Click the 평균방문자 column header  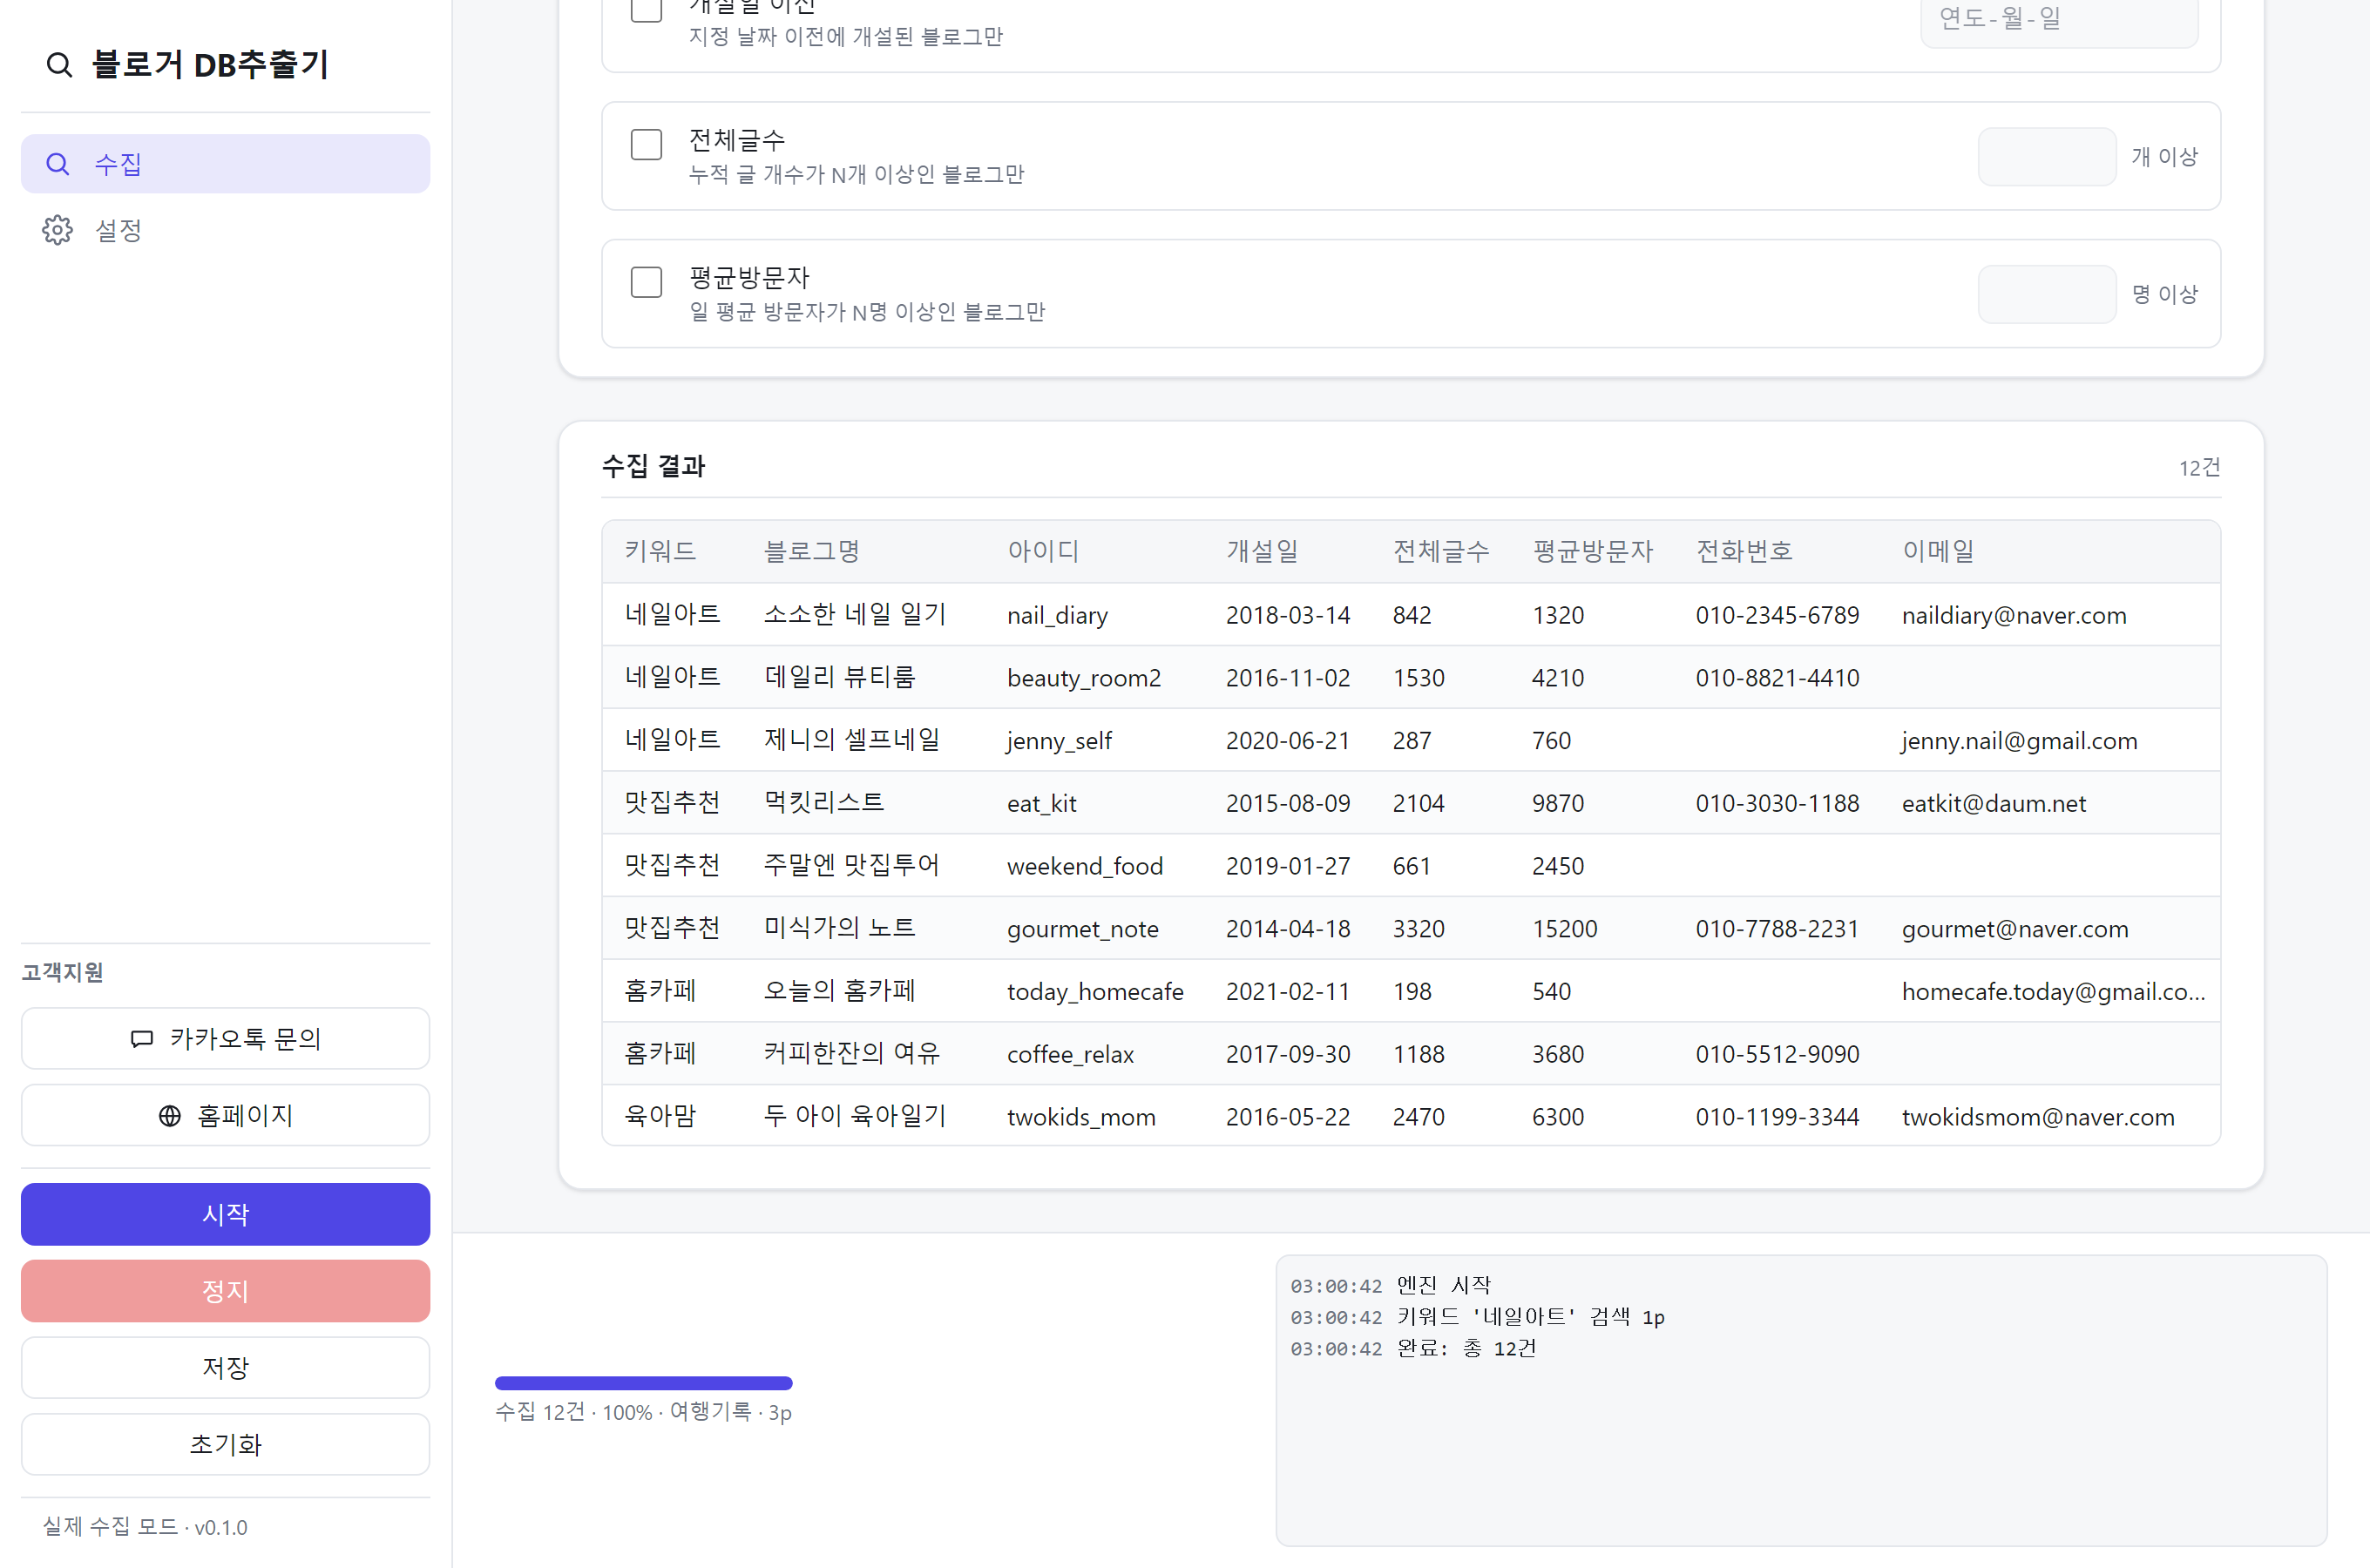pos(1593,551)
